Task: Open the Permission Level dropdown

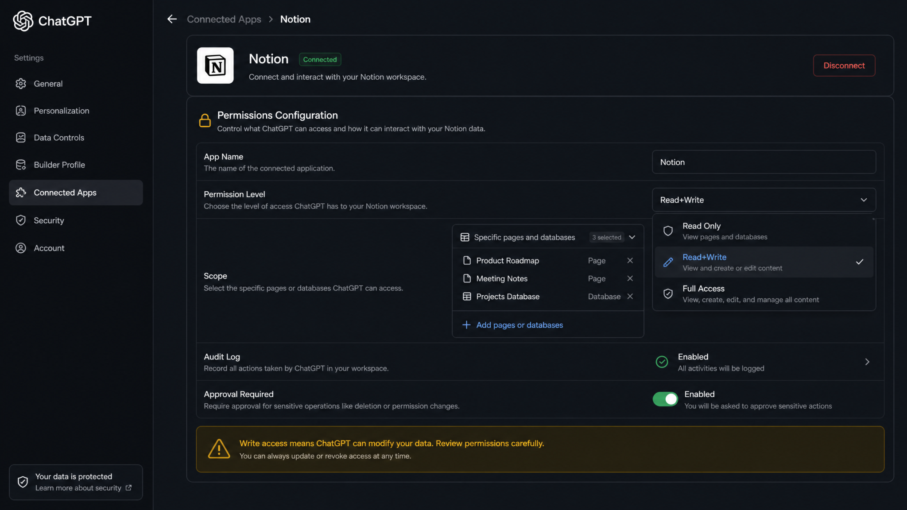Action: [x=764, y=200]
